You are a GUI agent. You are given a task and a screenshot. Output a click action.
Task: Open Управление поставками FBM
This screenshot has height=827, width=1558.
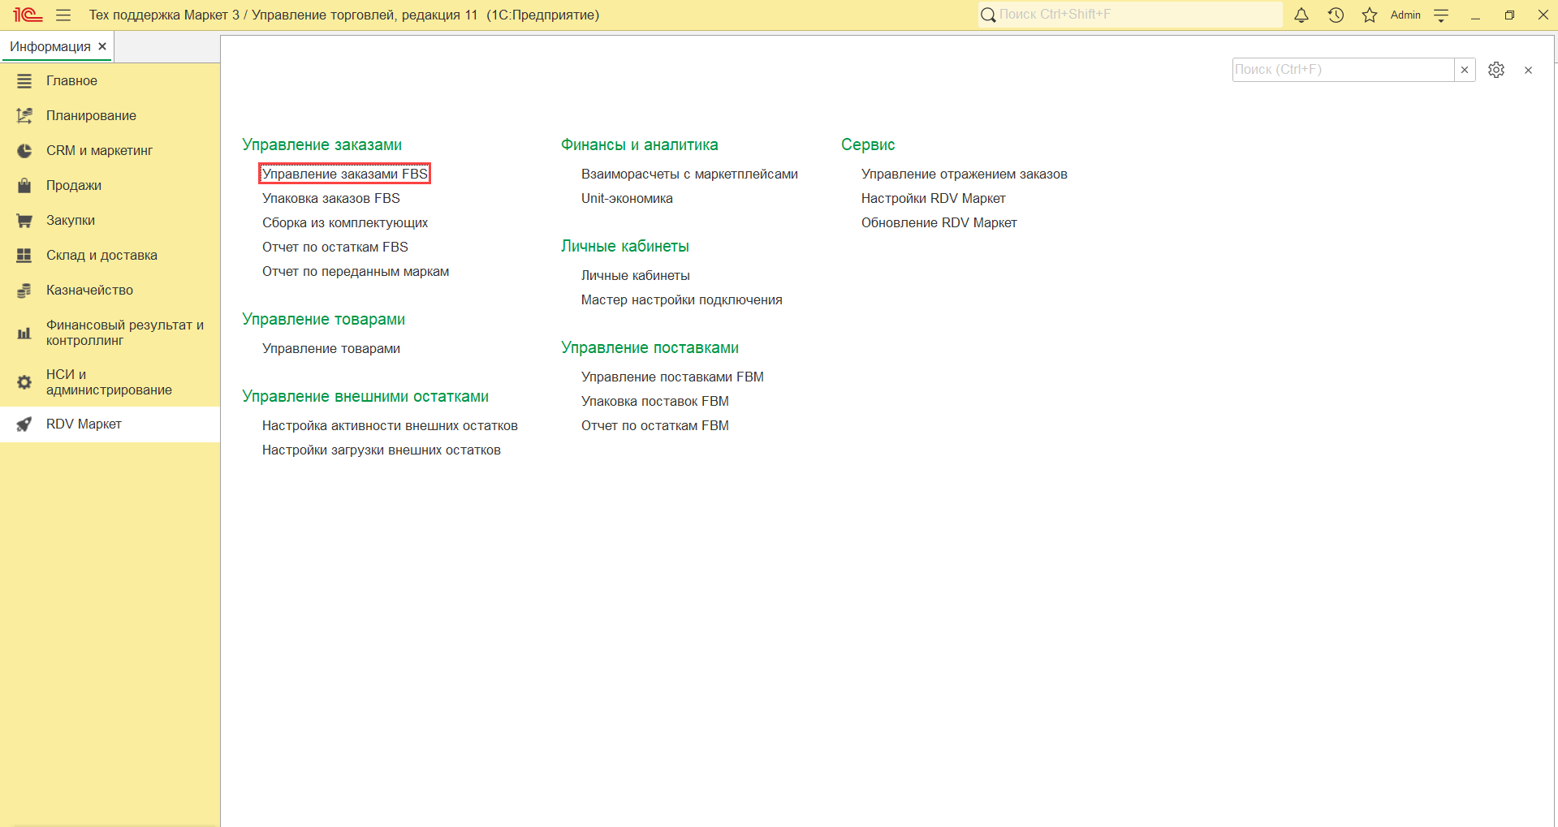coord(672,377)
